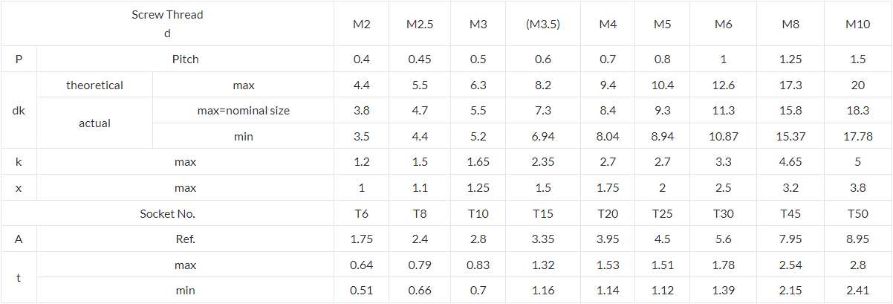
Task: Click the dk row header cell
Action: coord(19,111)
